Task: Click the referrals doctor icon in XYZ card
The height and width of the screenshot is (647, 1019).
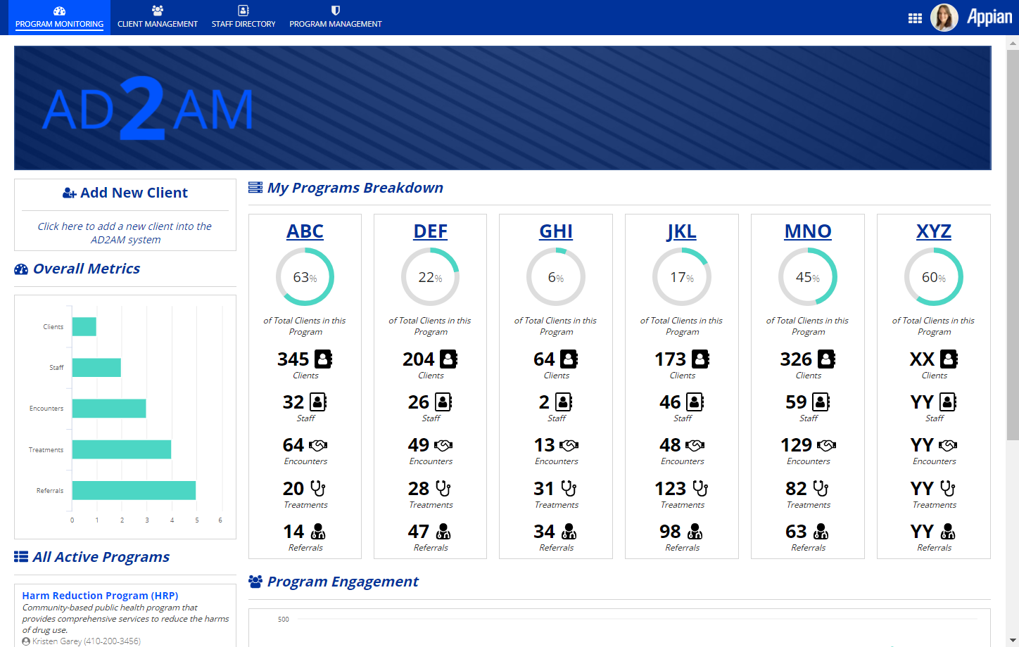Action: (x=948, y=531)
